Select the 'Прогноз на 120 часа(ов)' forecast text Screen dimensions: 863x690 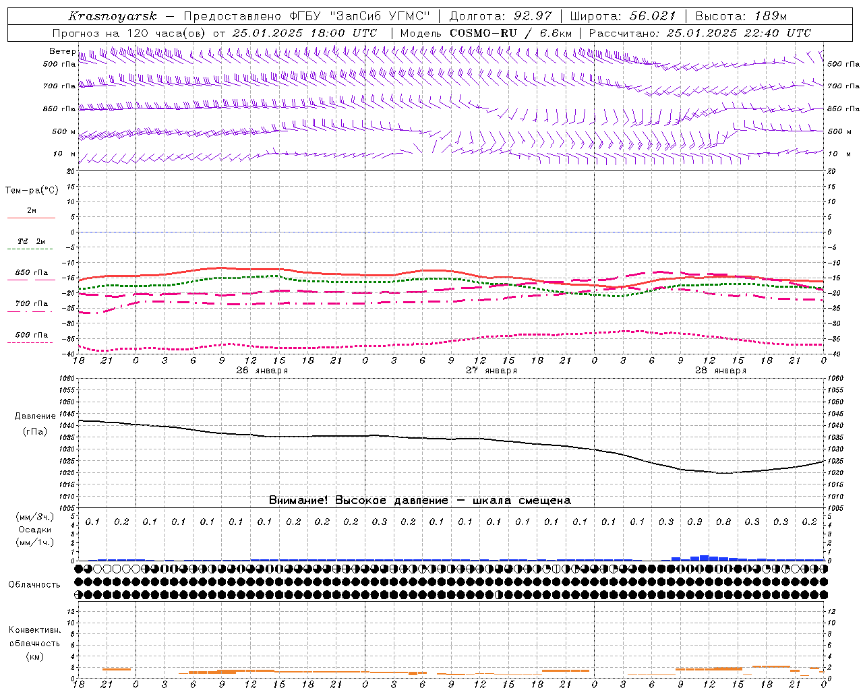click(129, 33)
